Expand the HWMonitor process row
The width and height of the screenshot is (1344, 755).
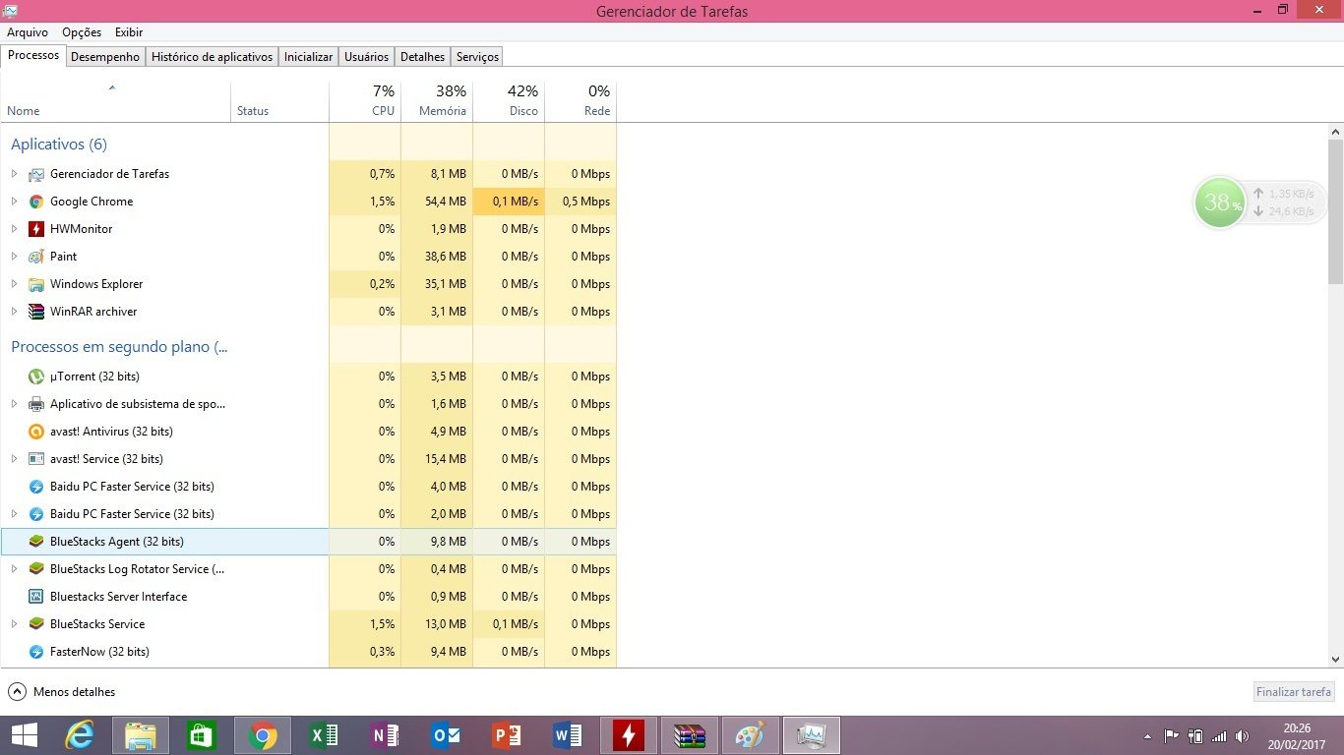tap(14, 229)
